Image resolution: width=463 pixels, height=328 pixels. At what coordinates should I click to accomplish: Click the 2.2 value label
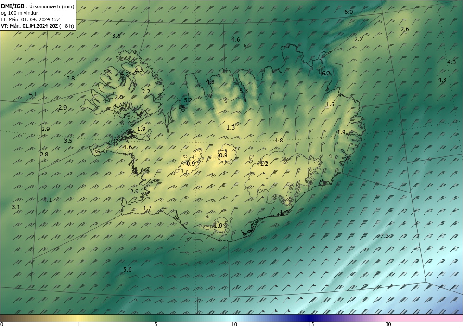[146, 92]
